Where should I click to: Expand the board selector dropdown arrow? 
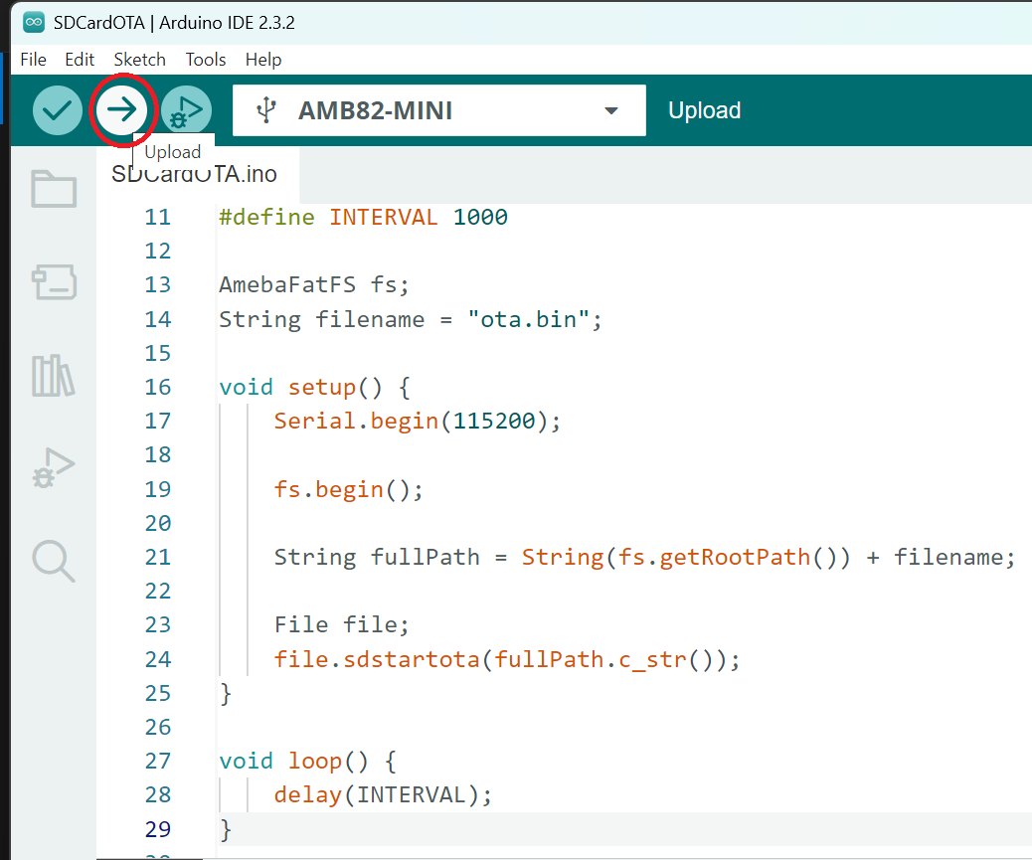(611, 110)
